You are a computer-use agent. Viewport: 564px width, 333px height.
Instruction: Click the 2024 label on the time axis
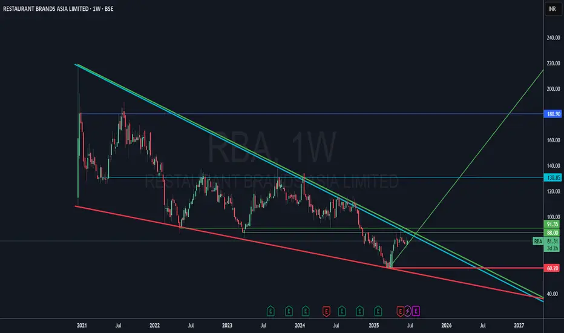click(x=300, y=326)
